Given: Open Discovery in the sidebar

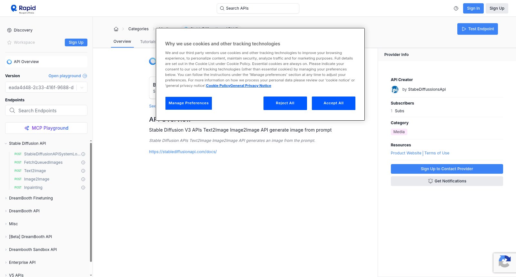Looking at the screenshot, I should (x=23, y=30).
